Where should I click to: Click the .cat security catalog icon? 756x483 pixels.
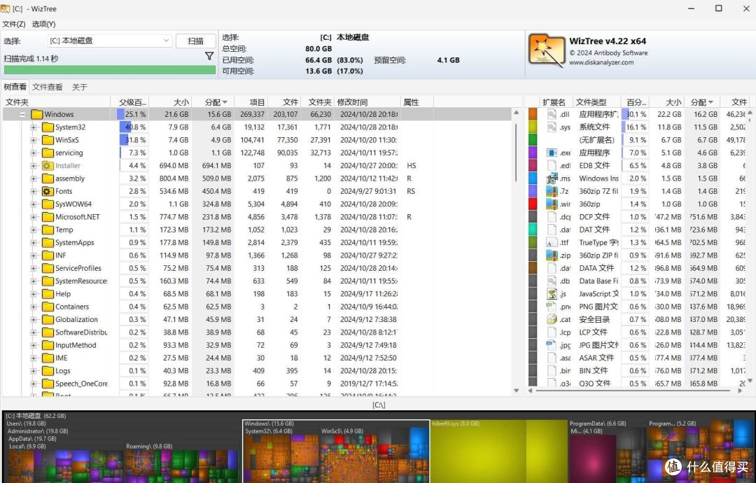[x=552, y=319]
